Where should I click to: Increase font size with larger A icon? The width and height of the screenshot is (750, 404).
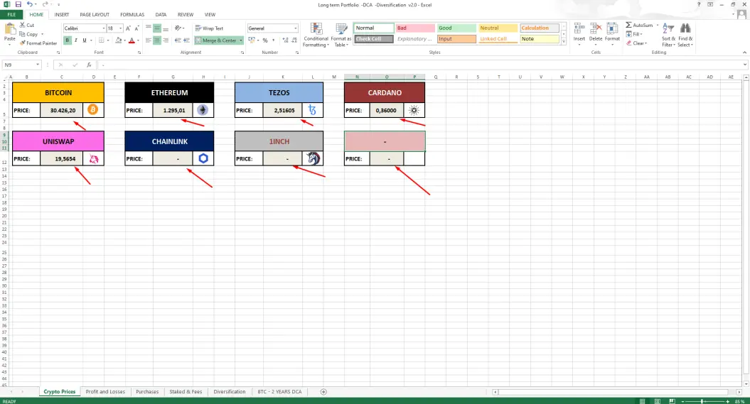pyautogui.click(x=128, y=28)
